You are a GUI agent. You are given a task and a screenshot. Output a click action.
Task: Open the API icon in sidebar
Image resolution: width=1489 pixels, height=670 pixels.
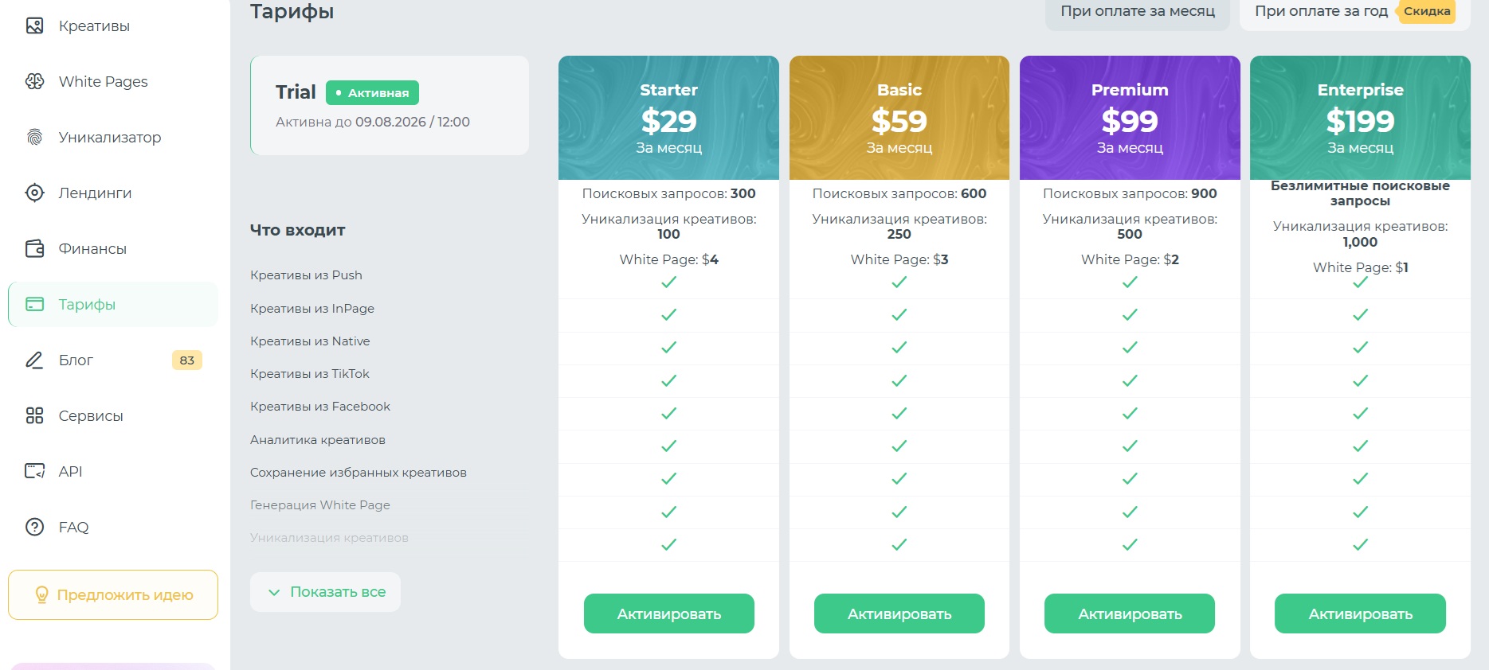pos(34,471)
